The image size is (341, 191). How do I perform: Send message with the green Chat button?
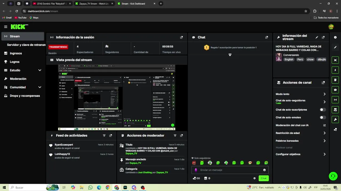click(x=263, y=178)
